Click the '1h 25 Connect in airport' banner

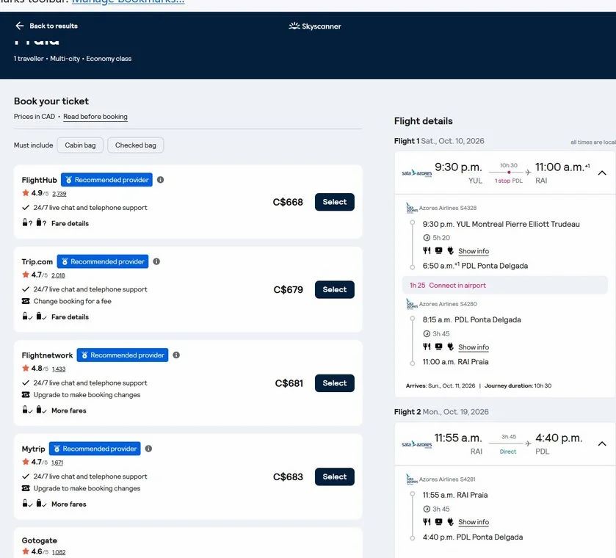point(504,286)
